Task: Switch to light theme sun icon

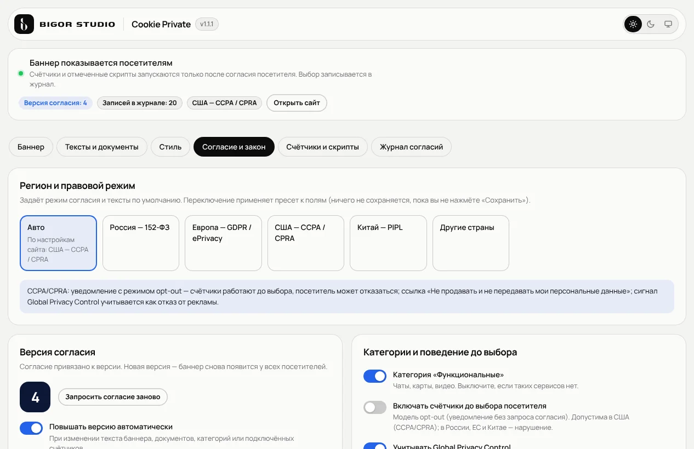Action: click(x=633, y=24)
